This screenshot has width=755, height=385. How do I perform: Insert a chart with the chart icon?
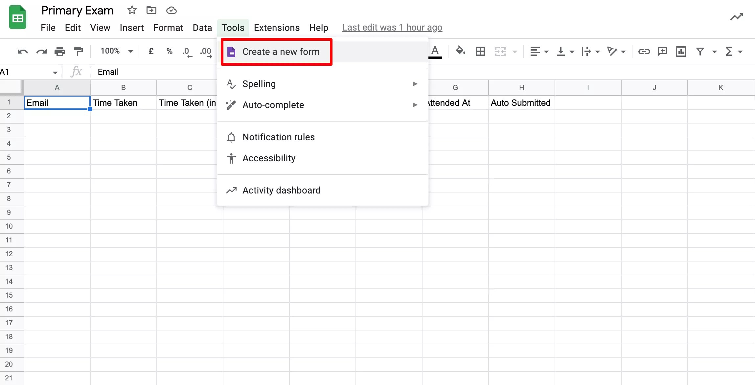click(x=681, y=52)
